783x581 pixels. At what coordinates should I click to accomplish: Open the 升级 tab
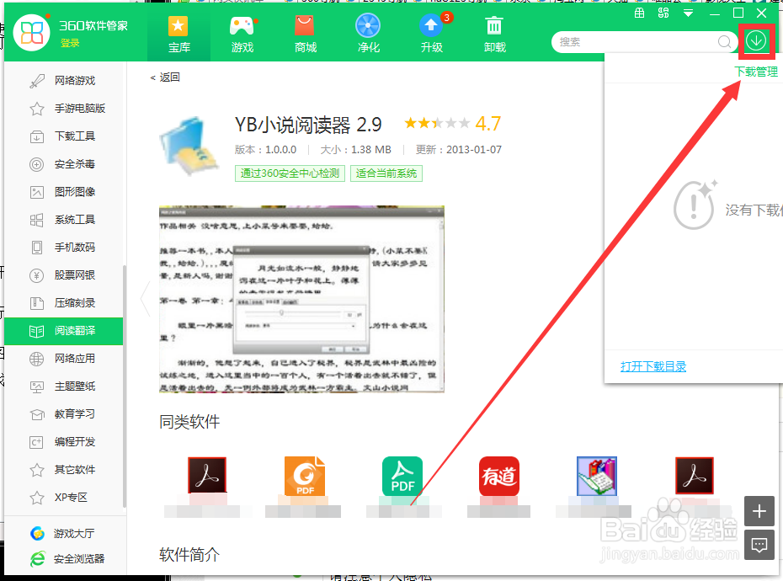click(x=431, y=35)
